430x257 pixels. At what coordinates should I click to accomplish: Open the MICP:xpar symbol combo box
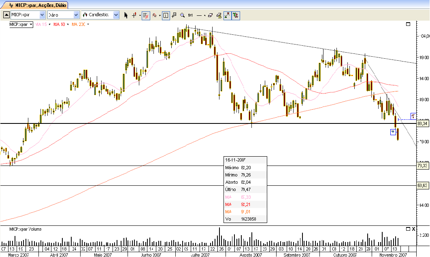[x=28, y=15]
